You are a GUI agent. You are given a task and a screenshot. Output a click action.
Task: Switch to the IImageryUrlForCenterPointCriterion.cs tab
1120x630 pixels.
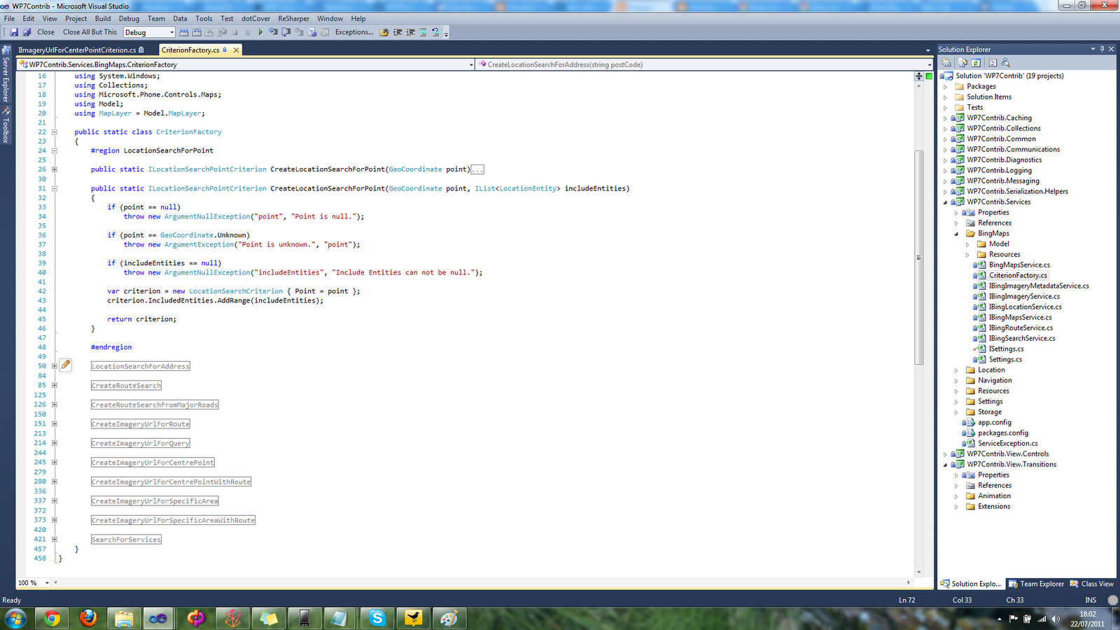(77, 50)
